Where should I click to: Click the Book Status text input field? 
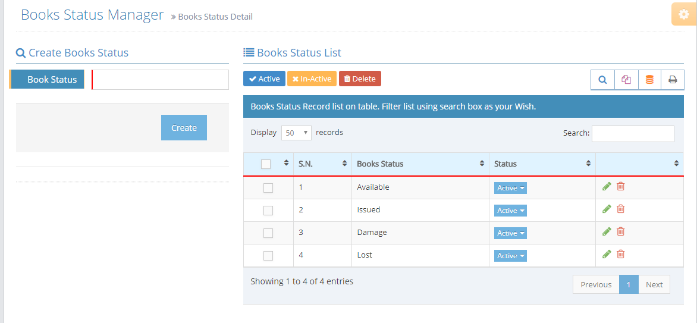click(x=161, y=80)
